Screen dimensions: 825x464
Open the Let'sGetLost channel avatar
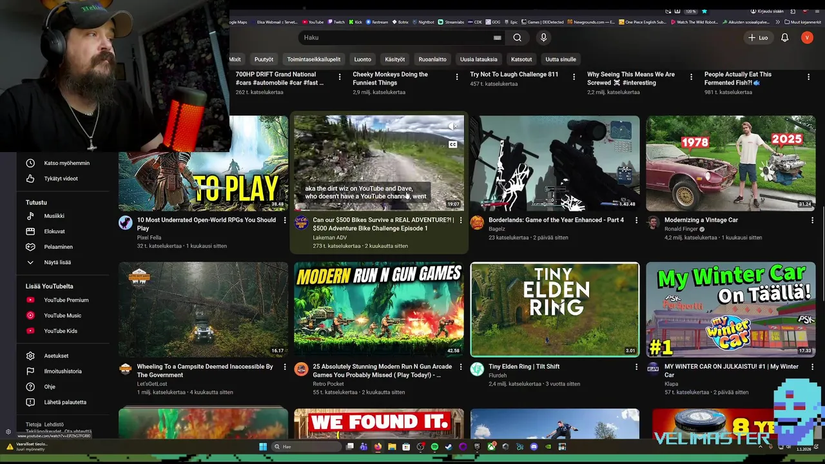[x=126, y=369]
